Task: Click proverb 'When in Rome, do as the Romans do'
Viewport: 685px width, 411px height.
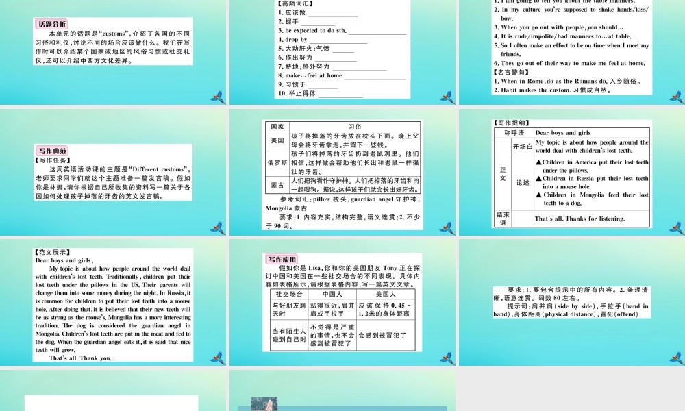Action: [x=554, y=82]
